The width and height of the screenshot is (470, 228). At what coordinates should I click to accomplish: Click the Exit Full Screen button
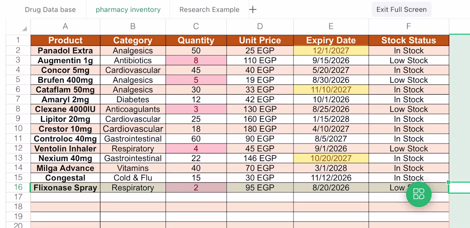coord(401,9)
